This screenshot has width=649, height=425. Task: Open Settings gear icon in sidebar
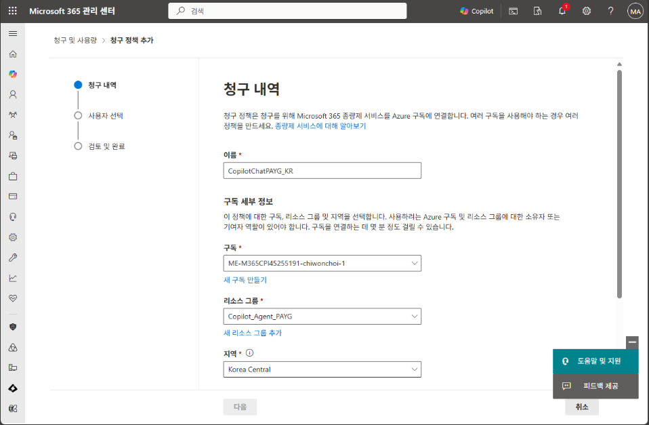pos(13,237)
